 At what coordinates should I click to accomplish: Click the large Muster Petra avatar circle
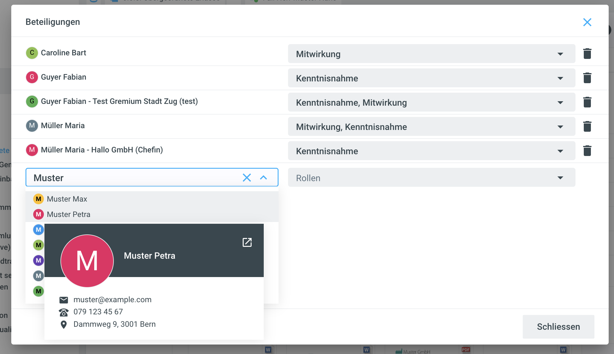(87, 261)
